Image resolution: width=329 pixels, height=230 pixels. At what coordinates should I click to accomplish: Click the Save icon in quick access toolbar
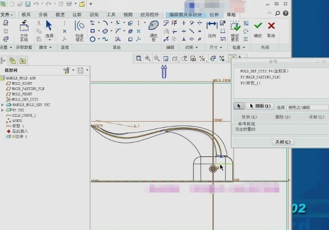(x=28, y=4)
